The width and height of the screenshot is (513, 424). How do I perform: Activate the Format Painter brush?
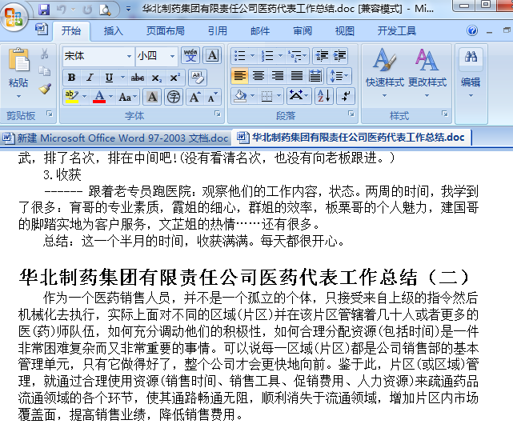point(45,89)
